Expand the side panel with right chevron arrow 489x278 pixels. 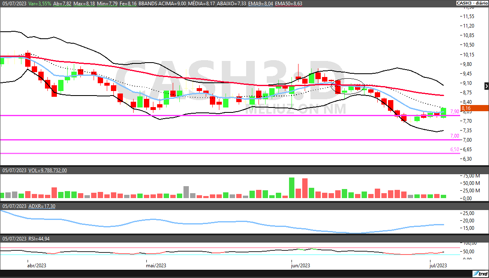[486, 86]
